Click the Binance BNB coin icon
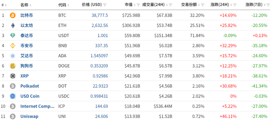The width and height of the screenshot is (271, 120). pos(13,46)
